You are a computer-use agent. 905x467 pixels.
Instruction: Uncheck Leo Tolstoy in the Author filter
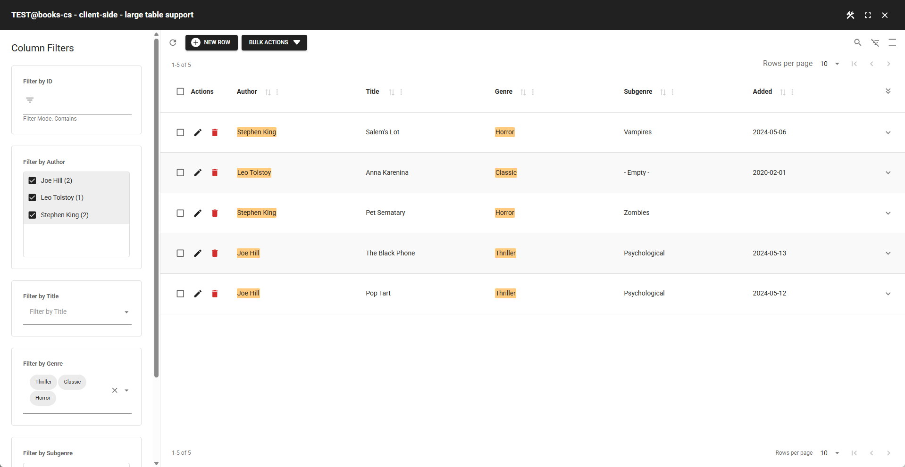tap(32, 197)
